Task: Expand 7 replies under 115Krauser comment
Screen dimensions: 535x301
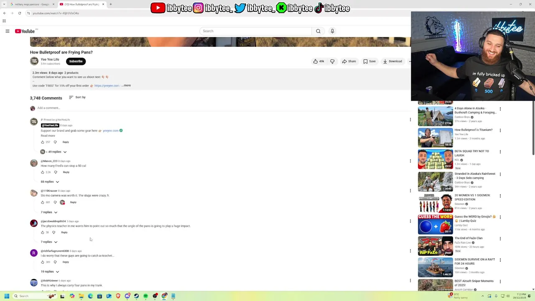Action: click(x=49, y=212)
